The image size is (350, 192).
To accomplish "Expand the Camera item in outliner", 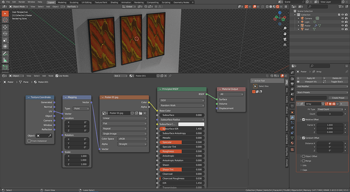I will (299, 18).
